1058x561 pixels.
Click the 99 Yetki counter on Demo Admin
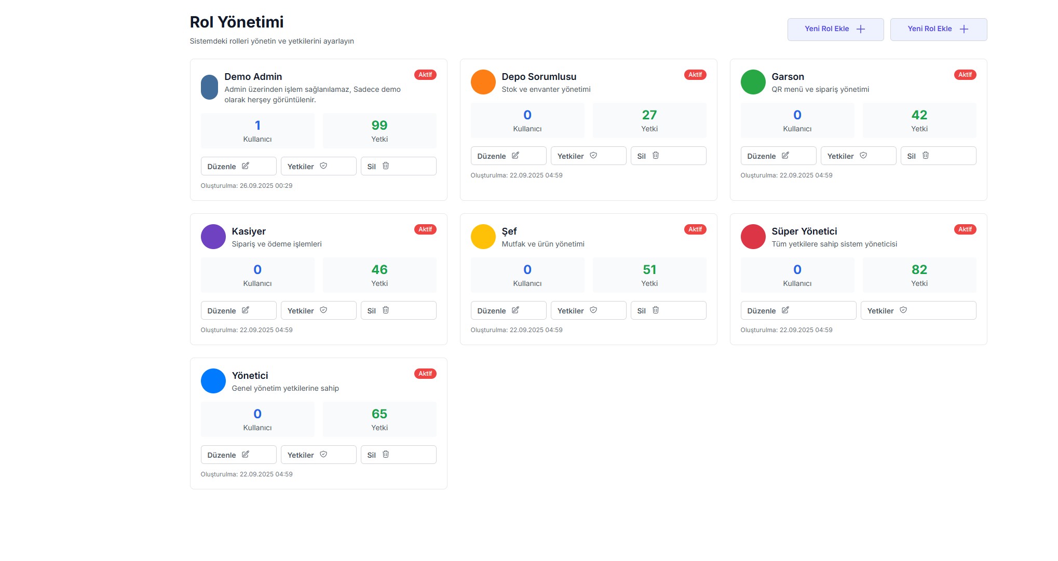[x=379, y=131]
